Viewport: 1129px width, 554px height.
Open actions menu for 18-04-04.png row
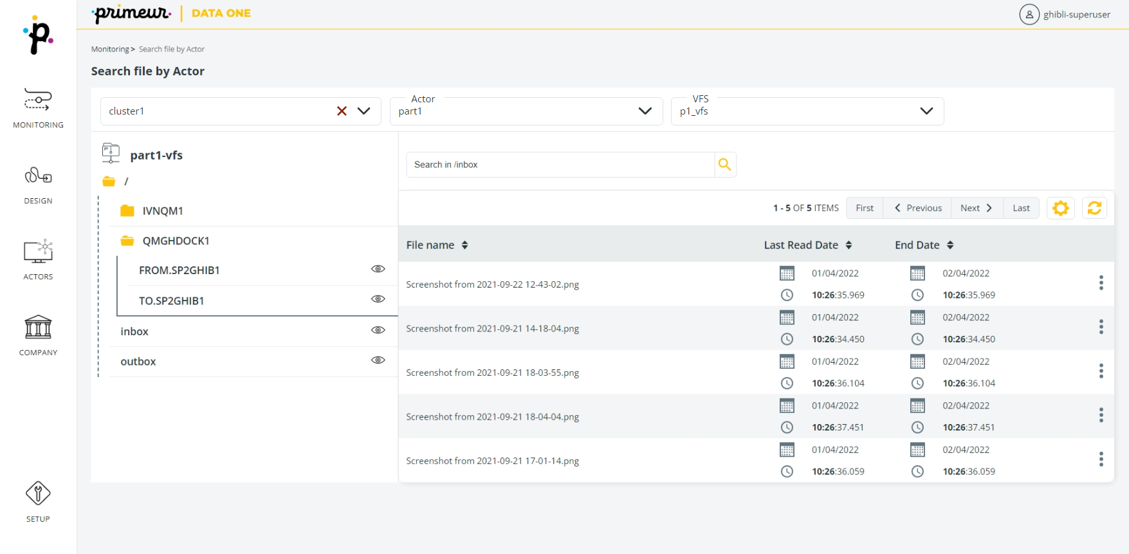click(x=1101, y=415)
